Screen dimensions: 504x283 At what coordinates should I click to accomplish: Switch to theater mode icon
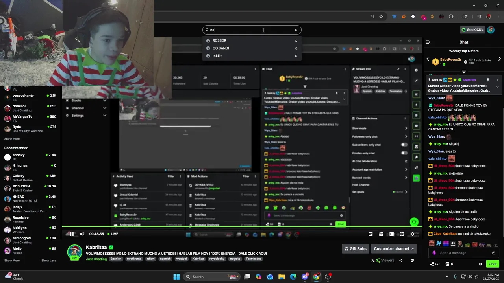[391, 234]
